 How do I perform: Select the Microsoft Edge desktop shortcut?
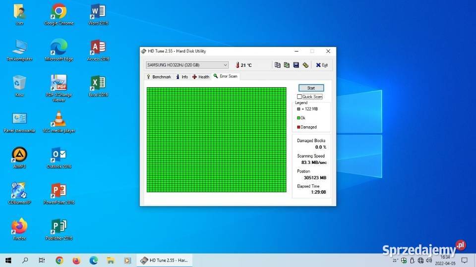59,51
